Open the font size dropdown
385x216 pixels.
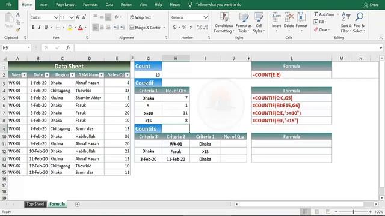click(x=71, y=17)
